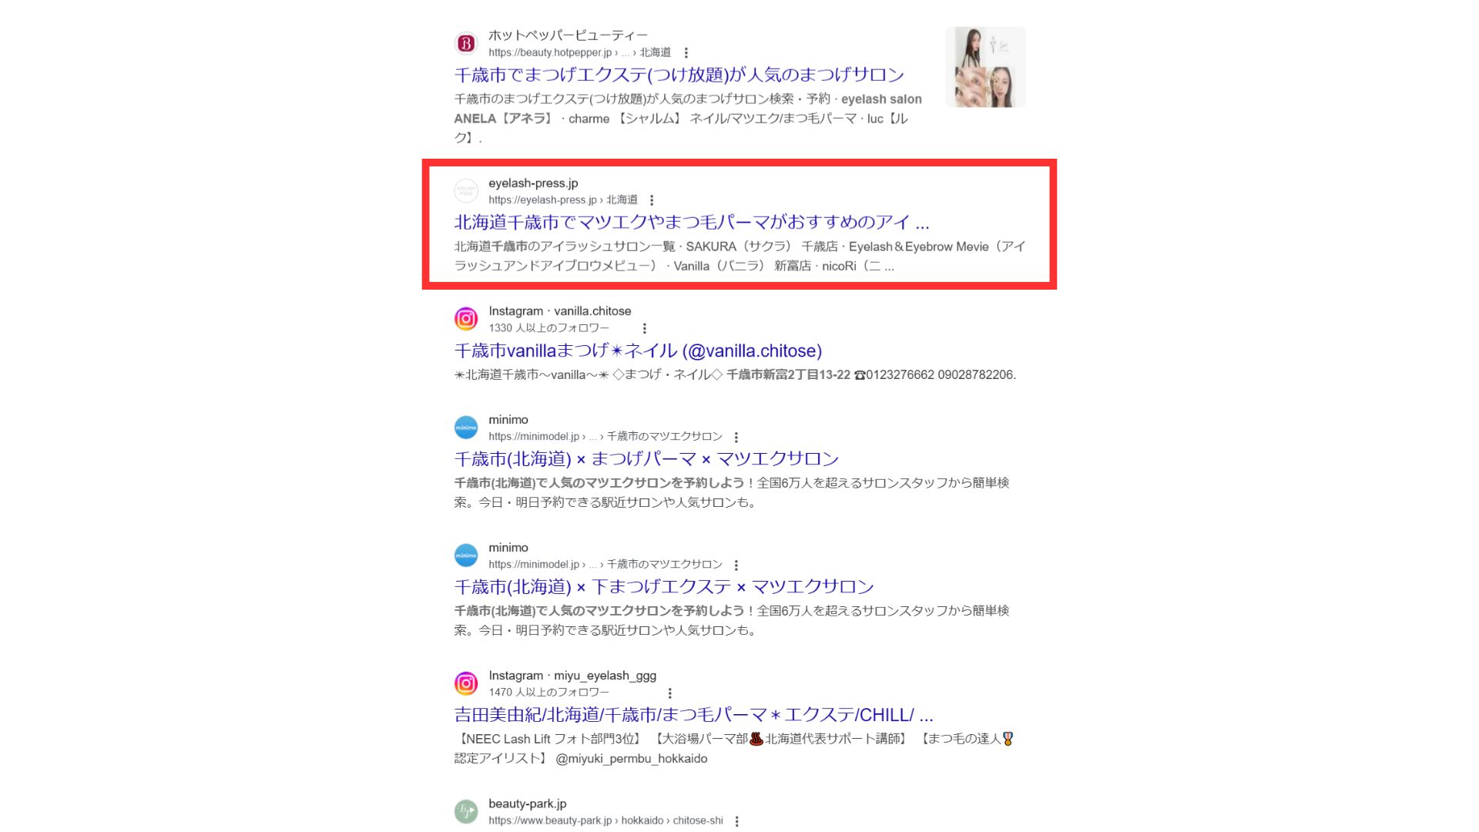
Task: Open three-dot menu for first minimo result
Action: (736, 437)
